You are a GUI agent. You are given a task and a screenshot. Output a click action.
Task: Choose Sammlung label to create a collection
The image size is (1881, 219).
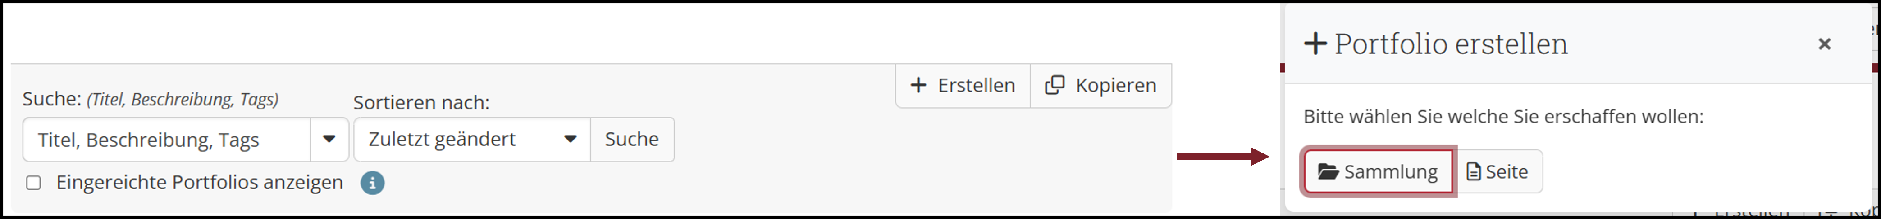(x=1390, y=172)
